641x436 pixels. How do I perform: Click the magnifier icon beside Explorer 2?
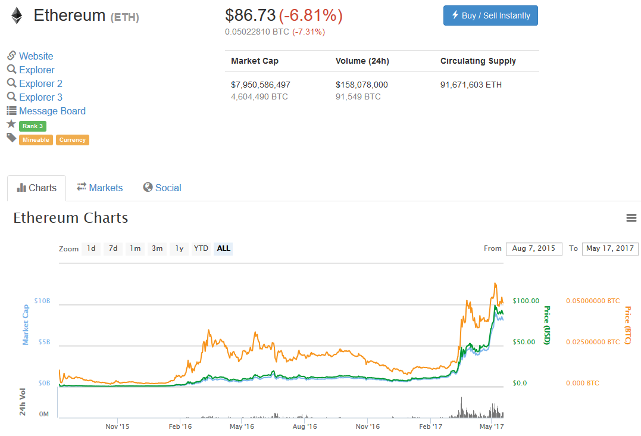(x=11, y=83)
